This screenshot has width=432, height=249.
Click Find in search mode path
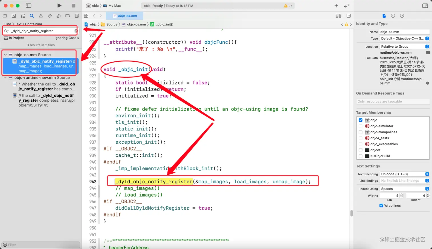[8, 24]
